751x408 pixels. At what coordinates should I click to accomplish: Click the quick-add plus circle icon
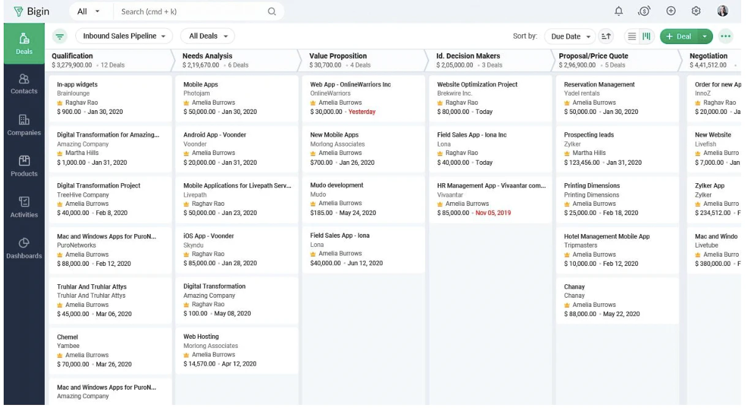click(x=671, y=11)
